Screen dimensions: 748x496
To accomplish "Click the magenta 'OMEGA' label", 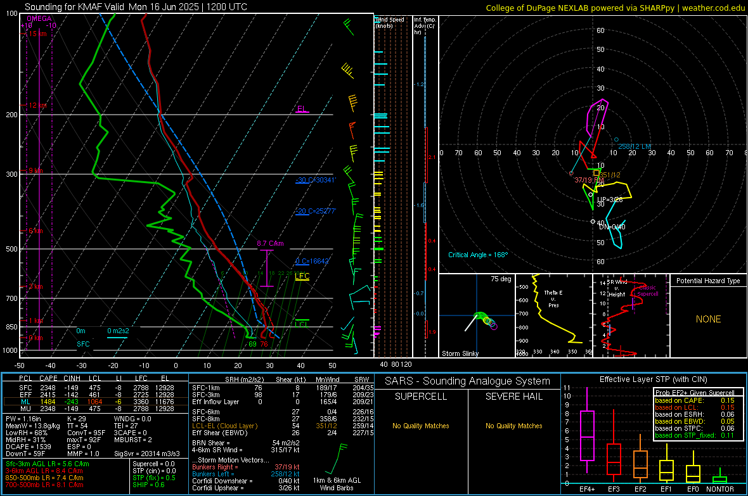I will click(x=39, y=18).
